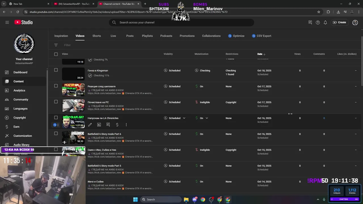Click Search across your channel box

(x=181, y=22)
